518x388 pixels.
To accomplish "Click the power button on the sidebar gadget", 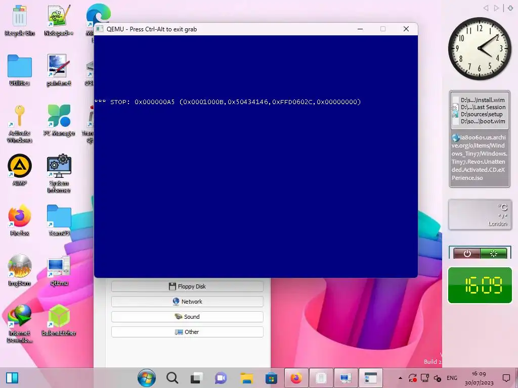I will tap(467, 254).
